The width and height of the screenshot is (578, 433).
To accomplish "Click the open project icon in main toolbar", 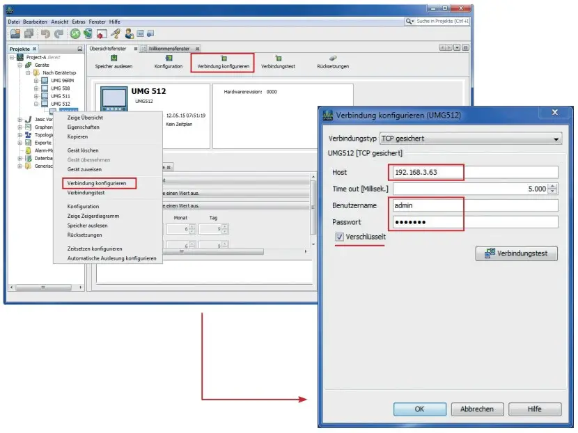I will pos(15,34).
